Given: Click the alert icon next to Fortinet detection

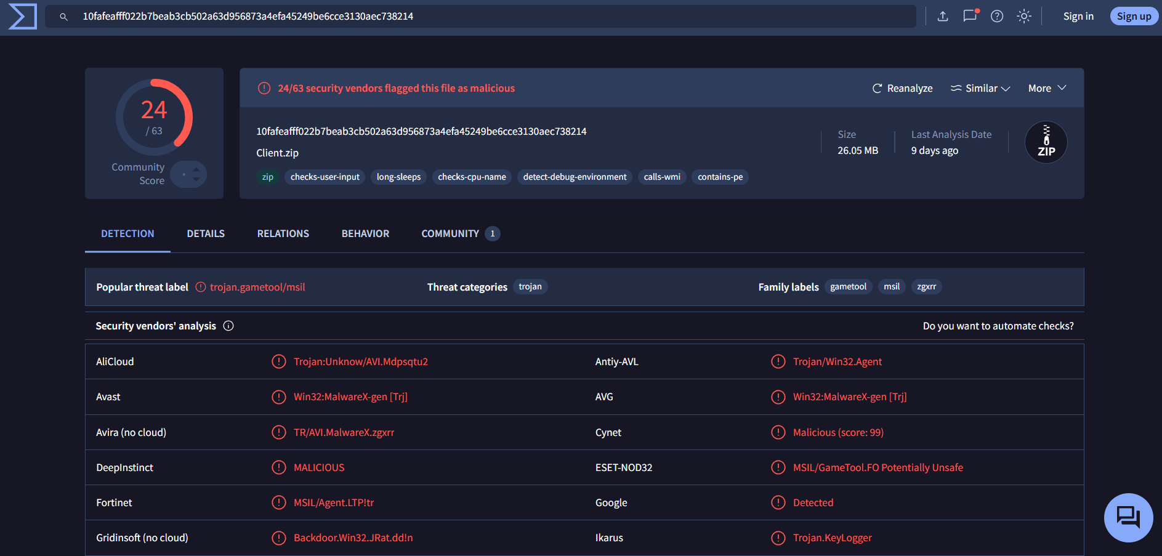Looking at the screenshot, I should point(279,502).
